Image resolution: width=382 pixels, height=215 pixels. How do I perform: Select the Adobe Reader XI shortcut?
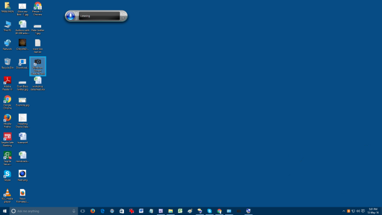point(8,83)
